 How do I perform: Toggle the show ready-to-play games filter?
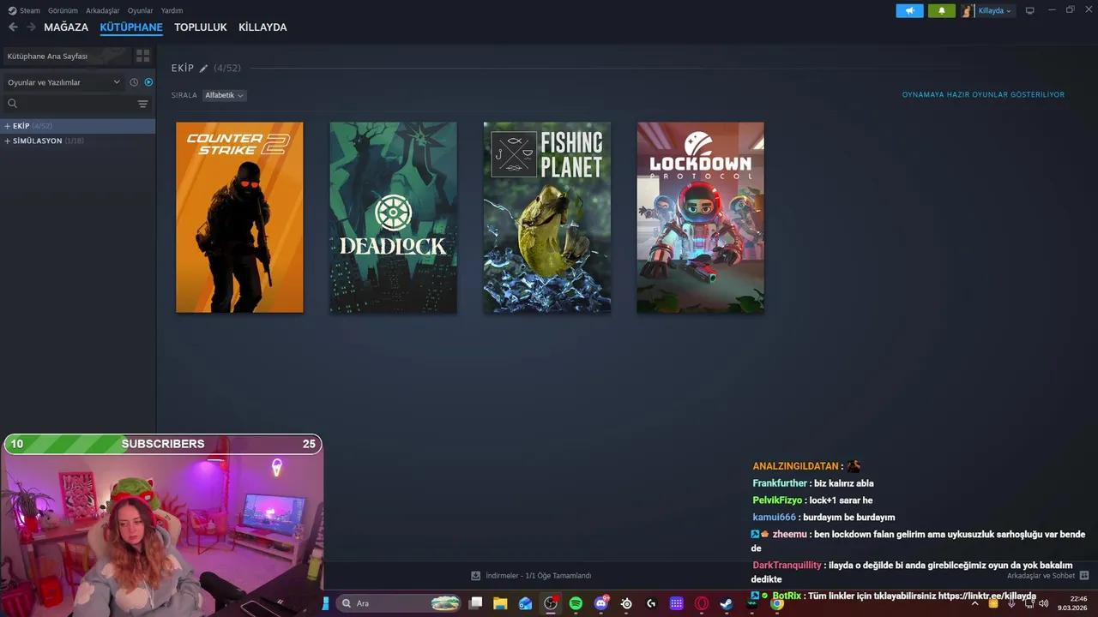pyautogui.click(x=148, y=82)
